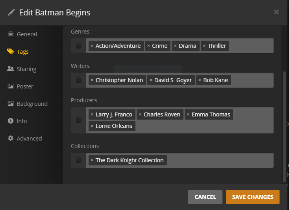Click the Thriller tag text
This screenshot has height=210, width=289.
pyautogui.click(x=217, y=46)
